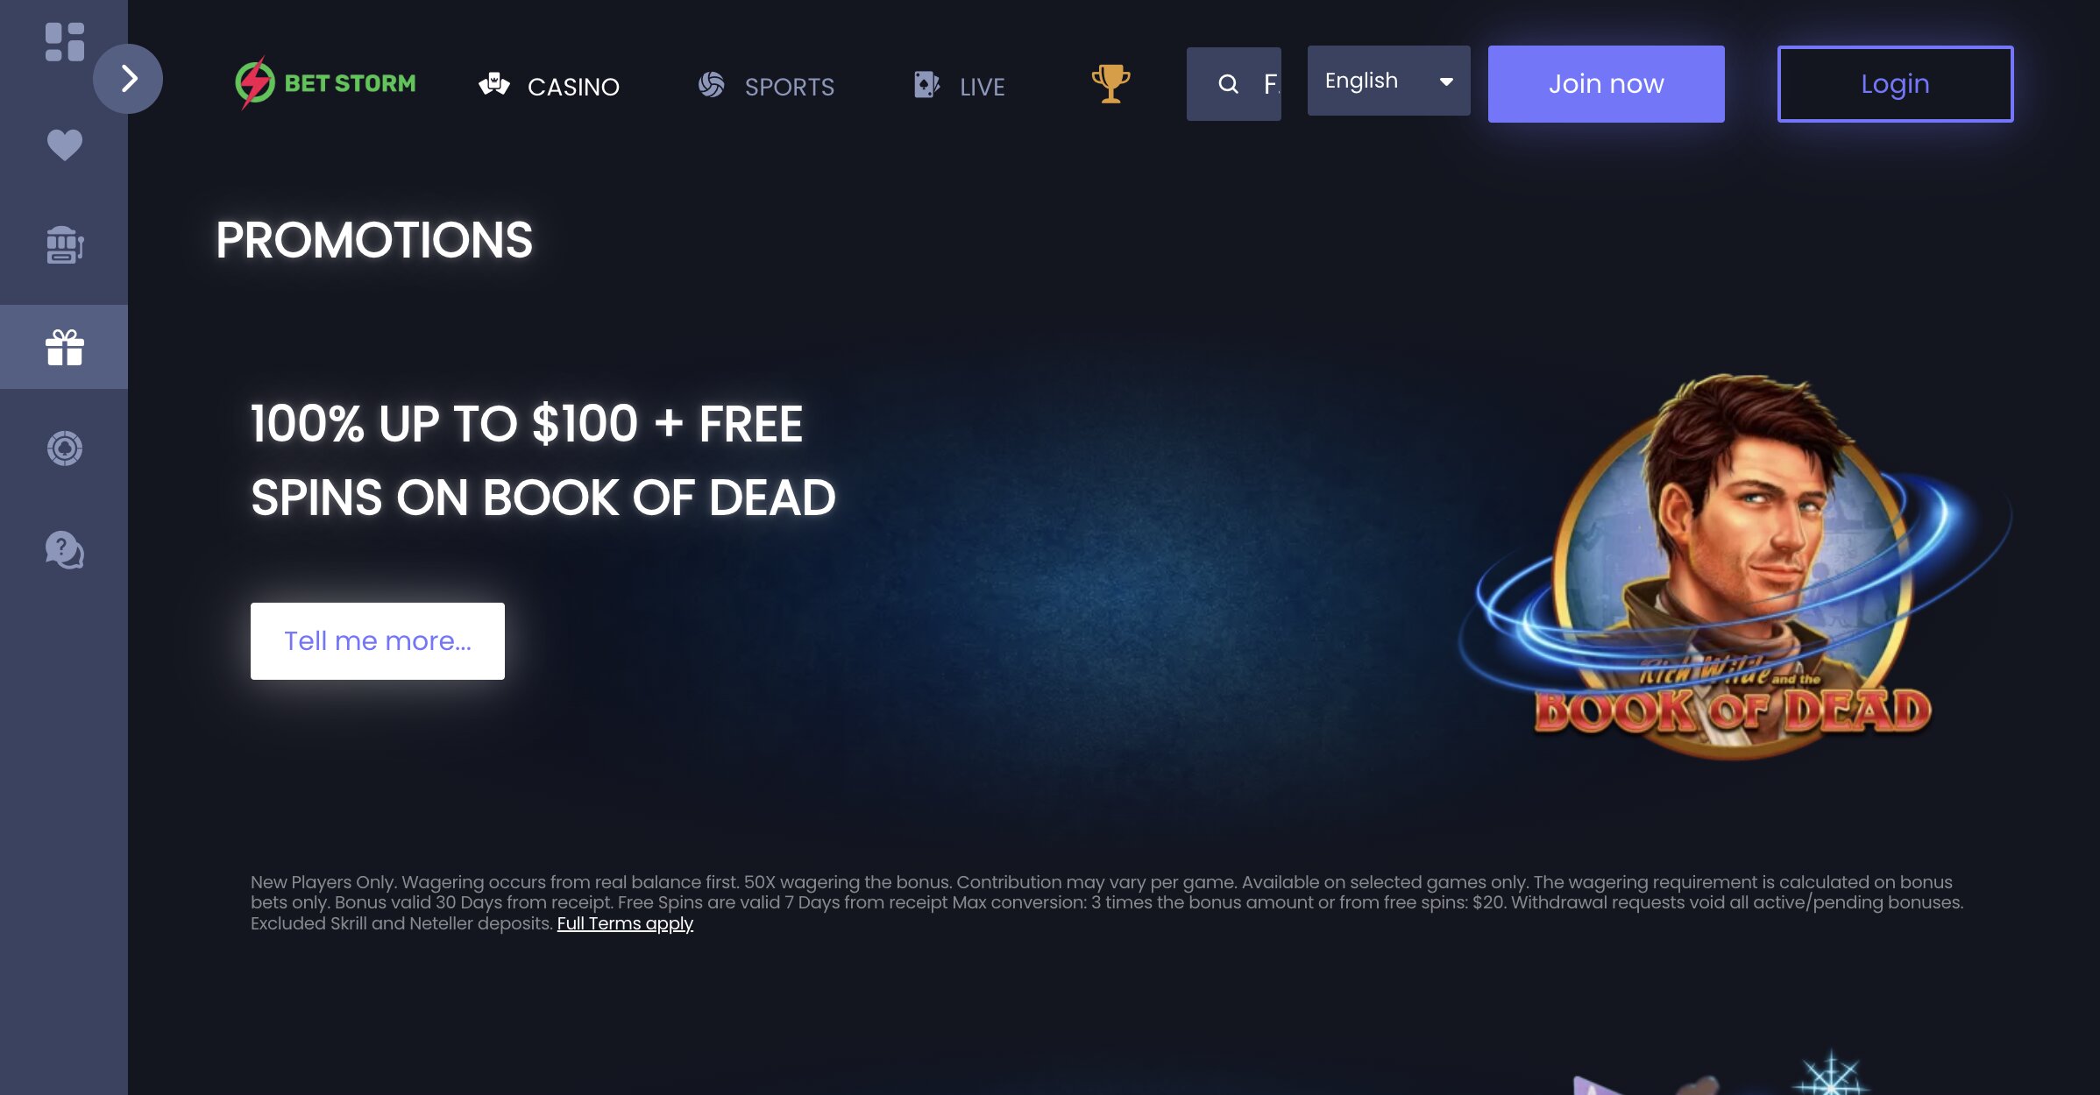This screenshot has height=1095, width=2100.
Task: Click the Login button
Action: [1895, 84]
